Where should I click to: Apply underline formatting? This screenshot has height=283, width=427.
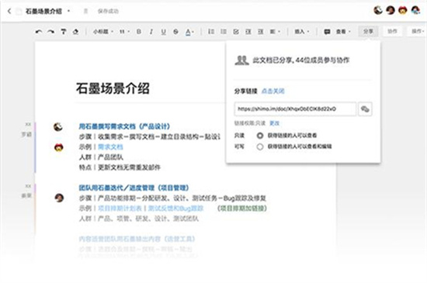tap(163, 32)
